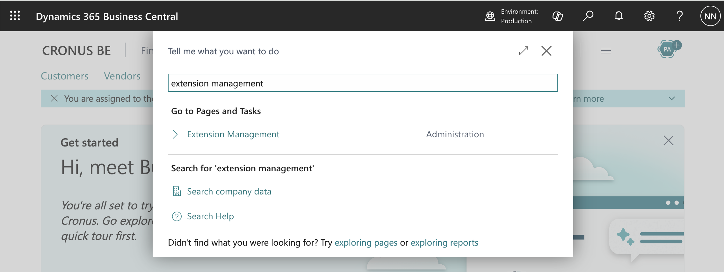Open the app launcher waffle icon
Screen dimensions: 724x272
[15, 16]
